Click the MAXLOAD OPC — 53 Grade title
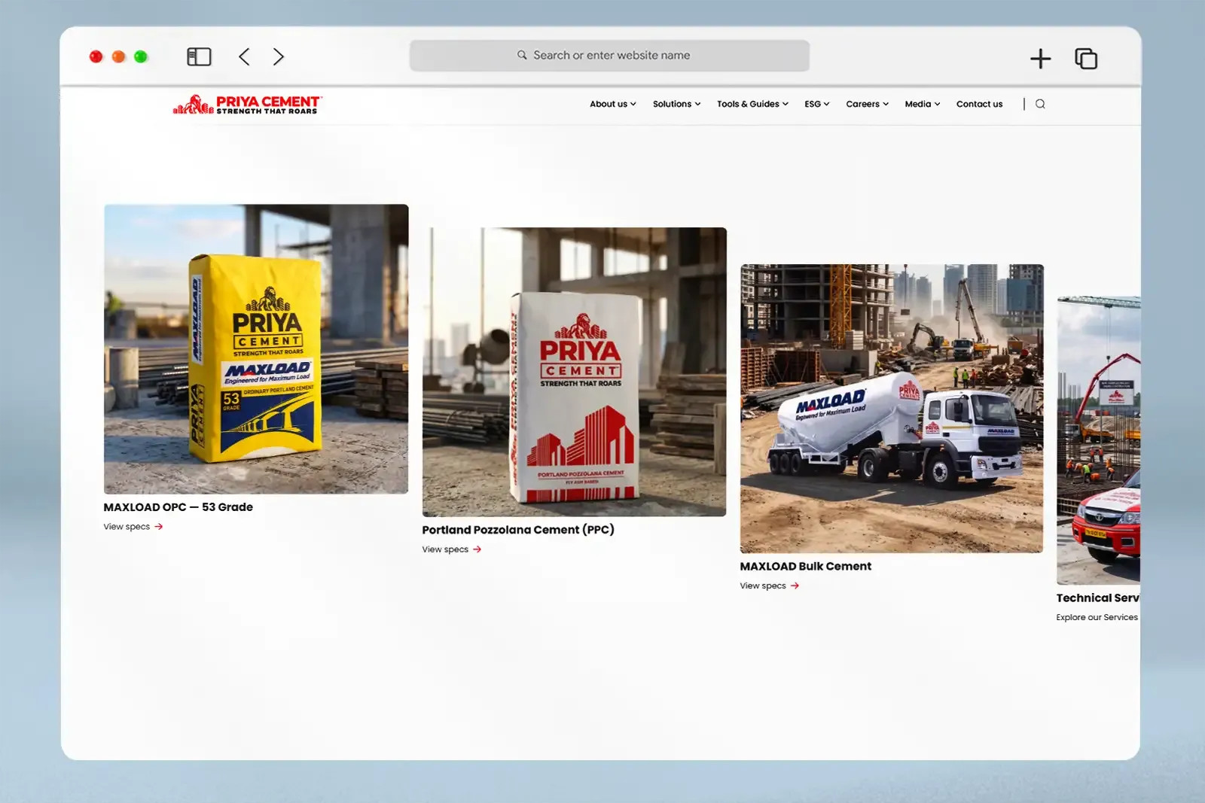This screenshot has width=1205, height=803. click(178, 507)
